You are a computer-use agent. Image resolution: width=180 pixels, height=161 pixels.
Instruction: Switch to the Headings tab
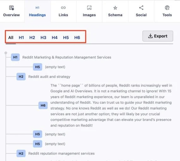tap(37, 11)
